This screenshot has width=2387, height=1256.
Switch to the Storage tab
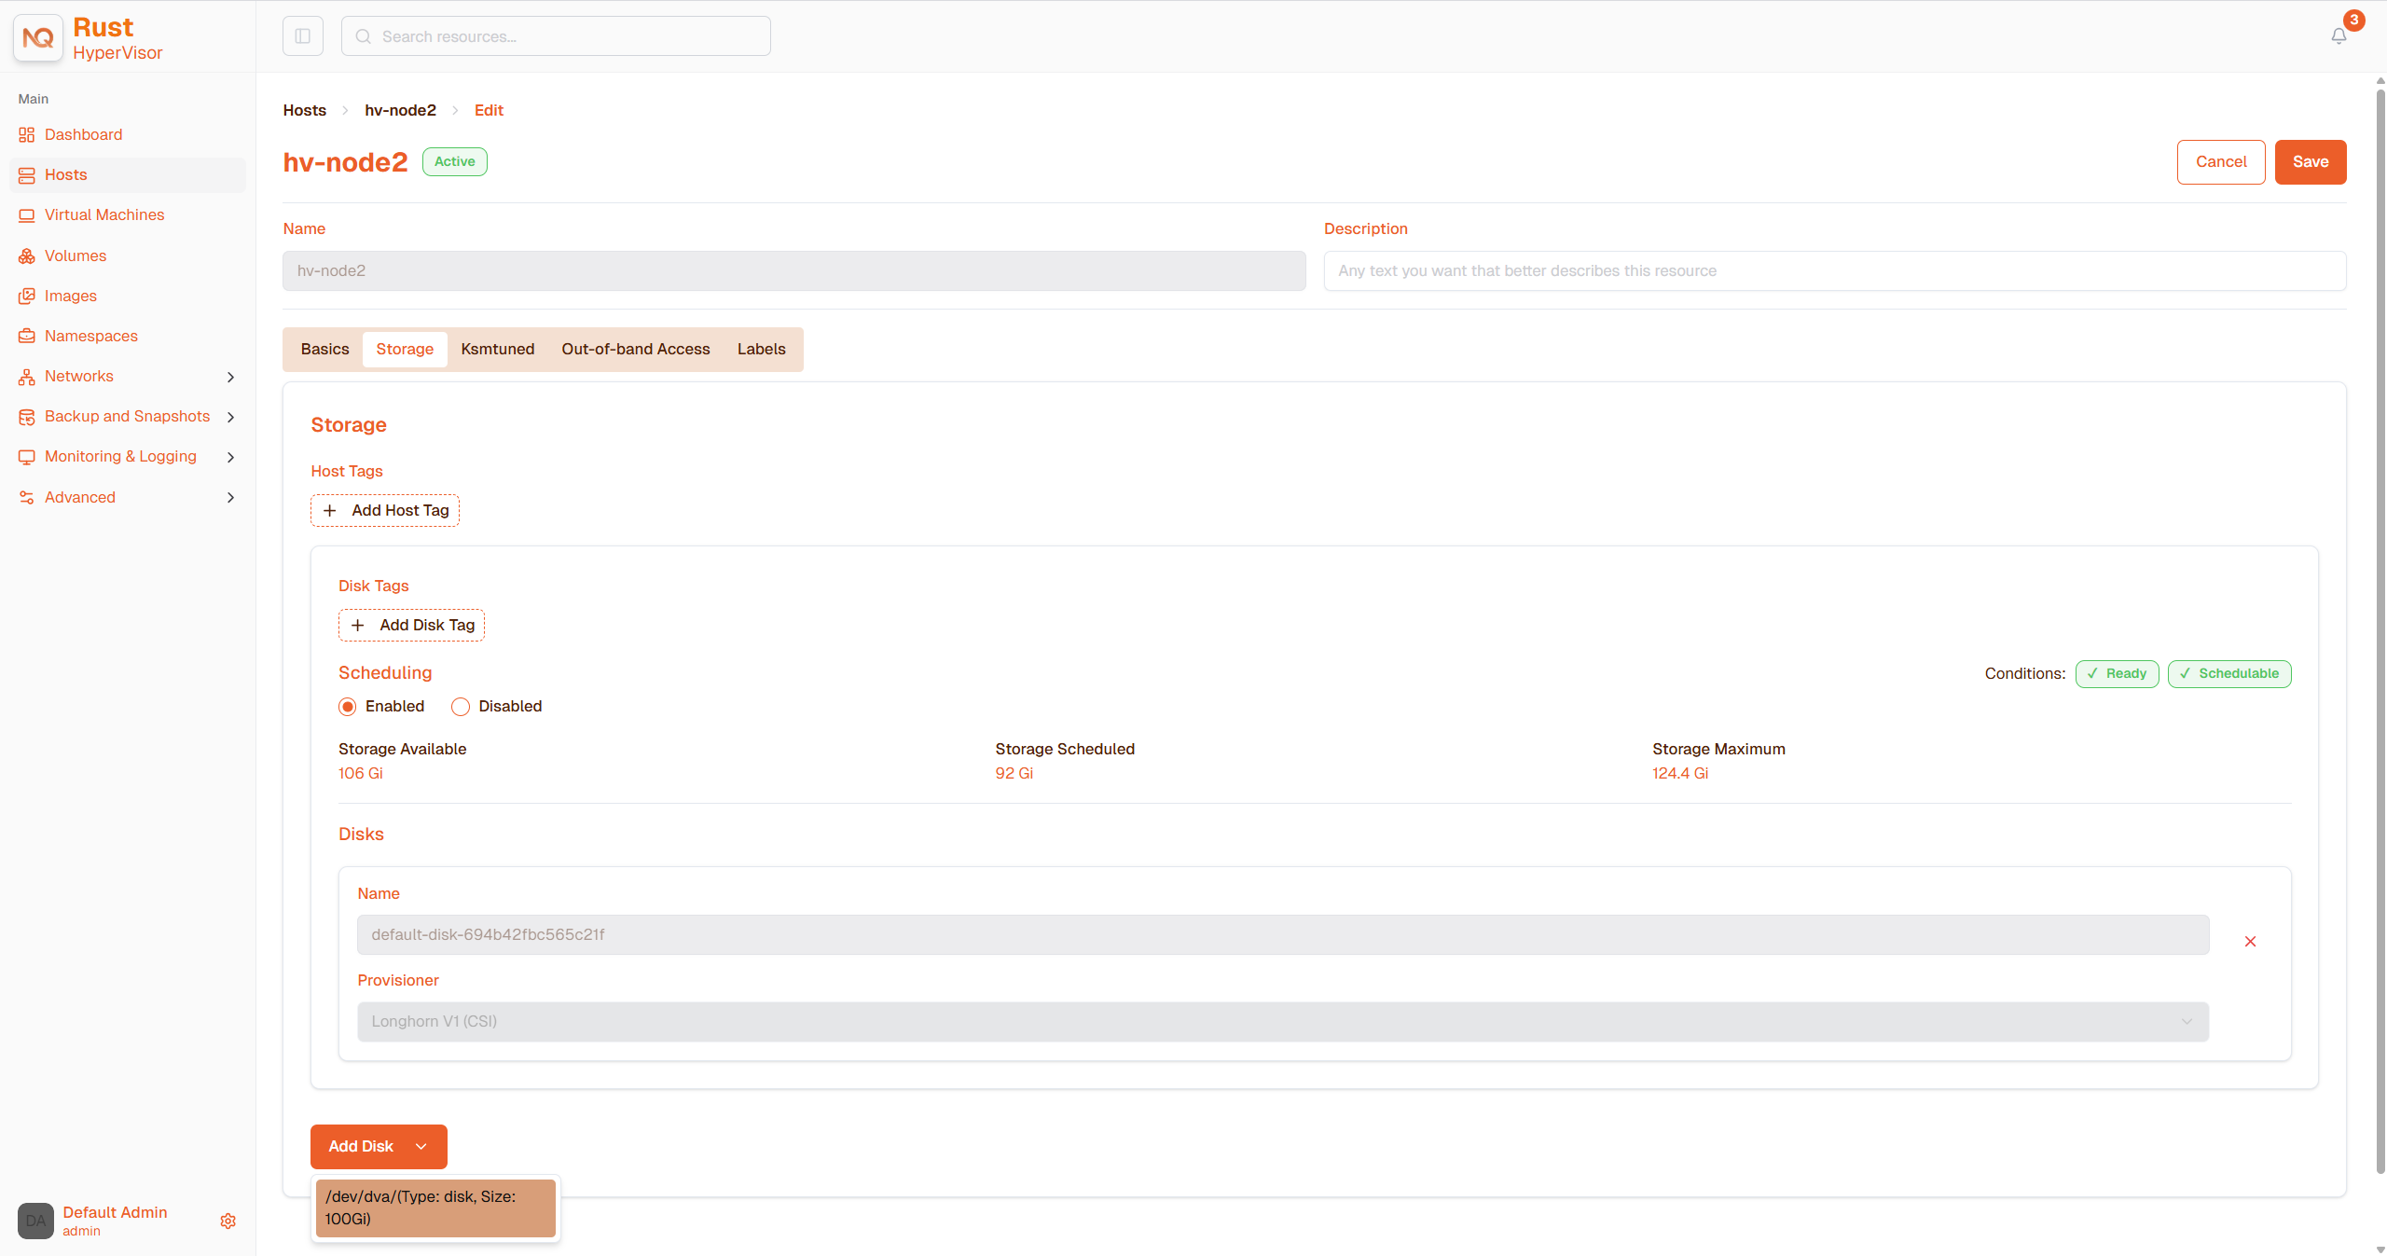click(x=405, y=350)
